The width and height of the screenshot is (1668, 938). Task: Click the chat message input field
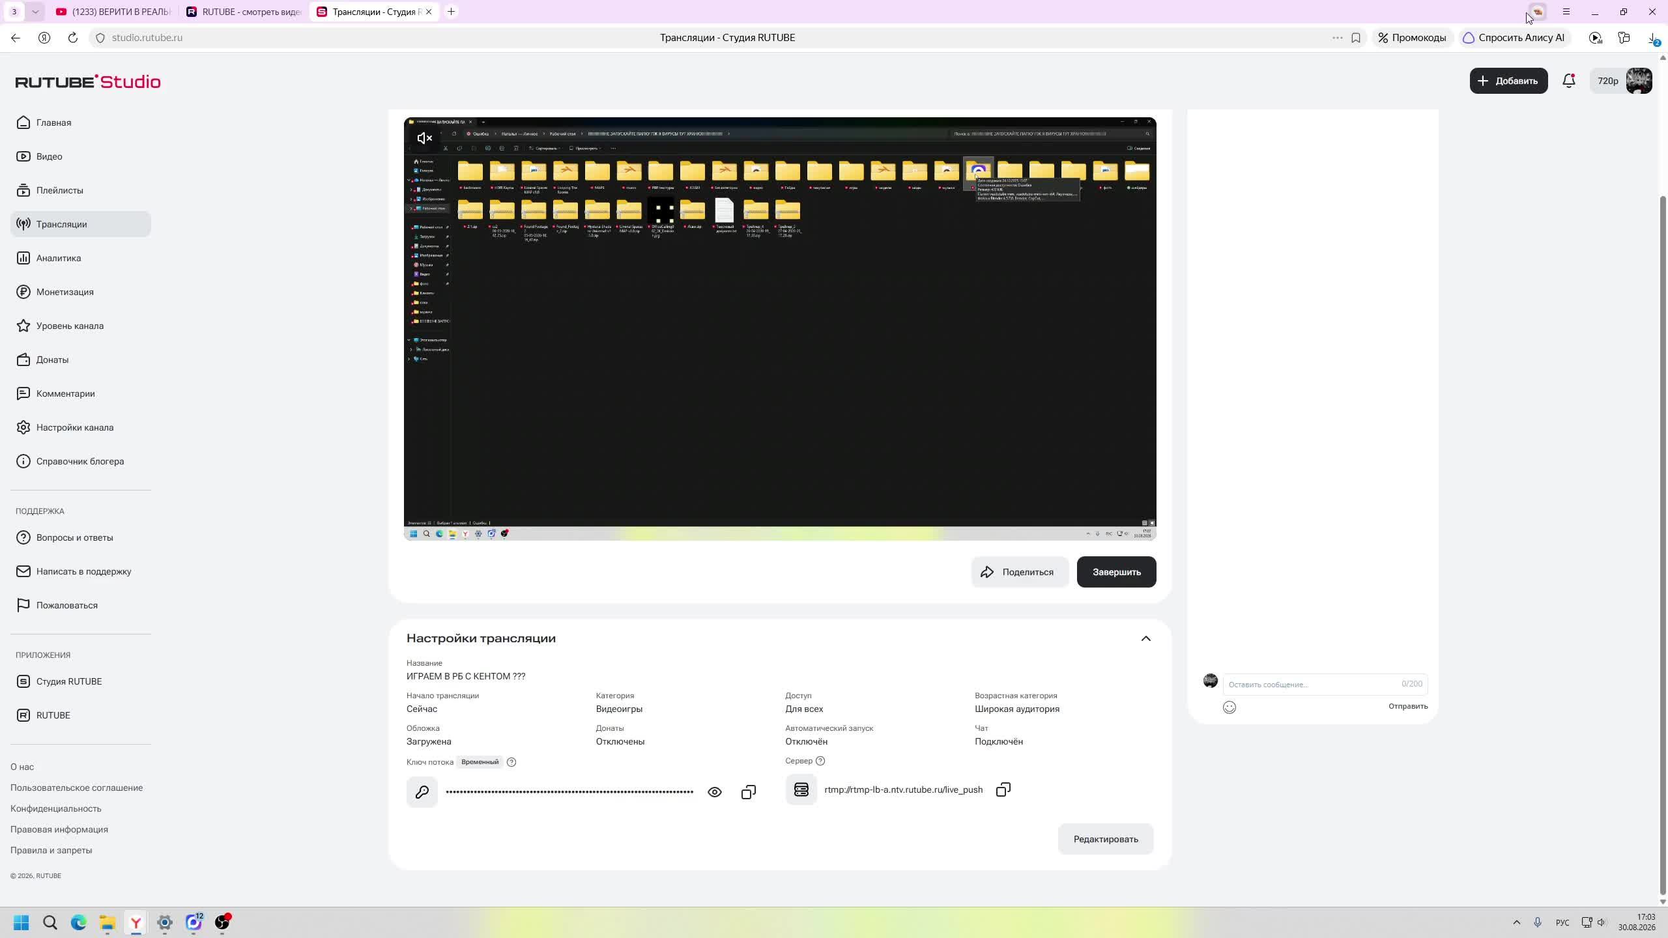coord(1325,684)
